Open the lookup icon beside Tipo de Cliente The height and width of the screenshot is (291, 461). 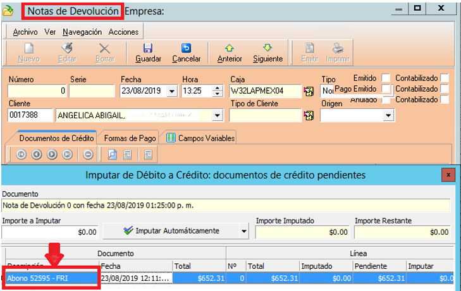click(x=309, y=115)
